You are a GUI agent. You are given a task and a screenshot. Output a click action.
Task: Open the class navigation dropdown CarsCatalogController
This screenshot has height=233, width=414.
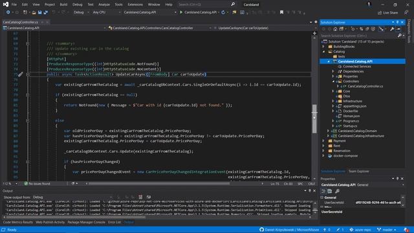pos(160,28)
